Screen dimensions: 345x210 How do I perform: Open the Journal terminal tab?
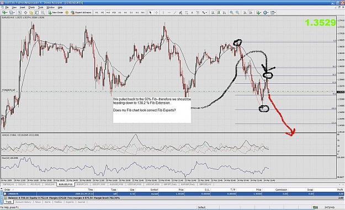[x=81, y=202]
